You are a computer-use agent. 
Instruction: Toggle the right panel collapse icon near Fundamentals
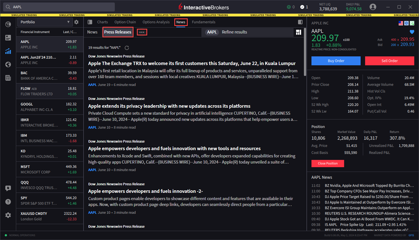click(300, 22)
